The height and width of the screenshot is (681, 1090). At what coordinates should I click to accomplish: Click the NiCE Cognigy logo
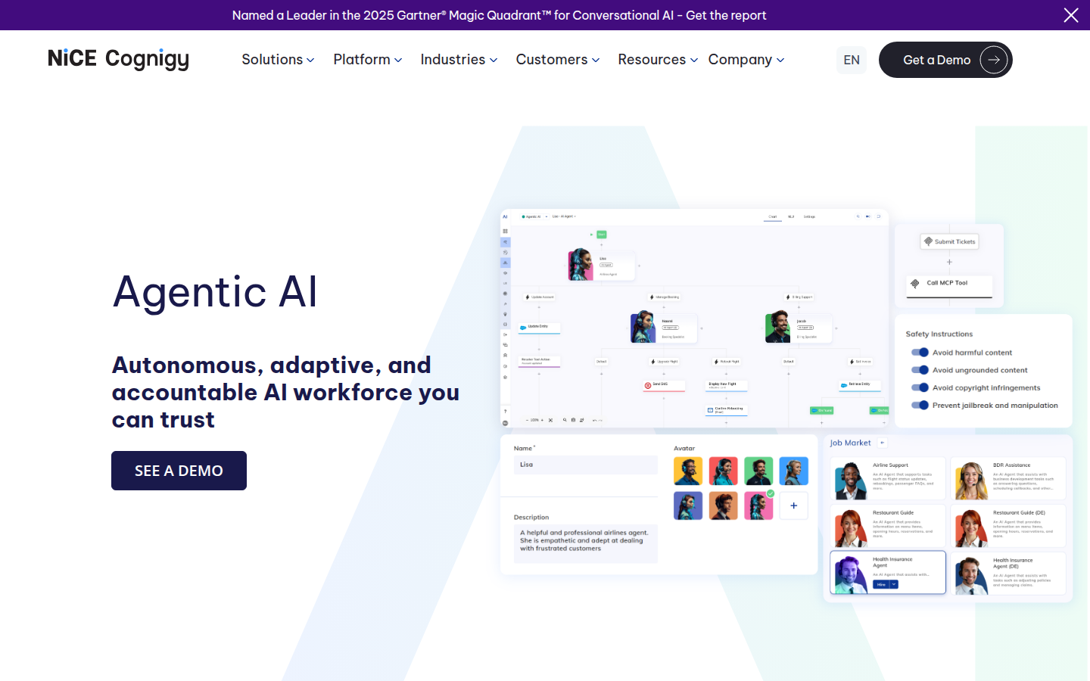click(x=119, y=59)
